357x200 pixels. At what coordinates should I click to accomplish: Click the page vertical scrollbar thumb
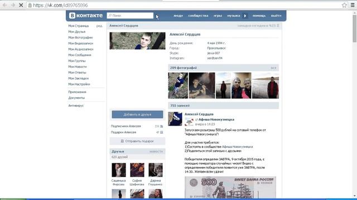(x=355, y=28)
